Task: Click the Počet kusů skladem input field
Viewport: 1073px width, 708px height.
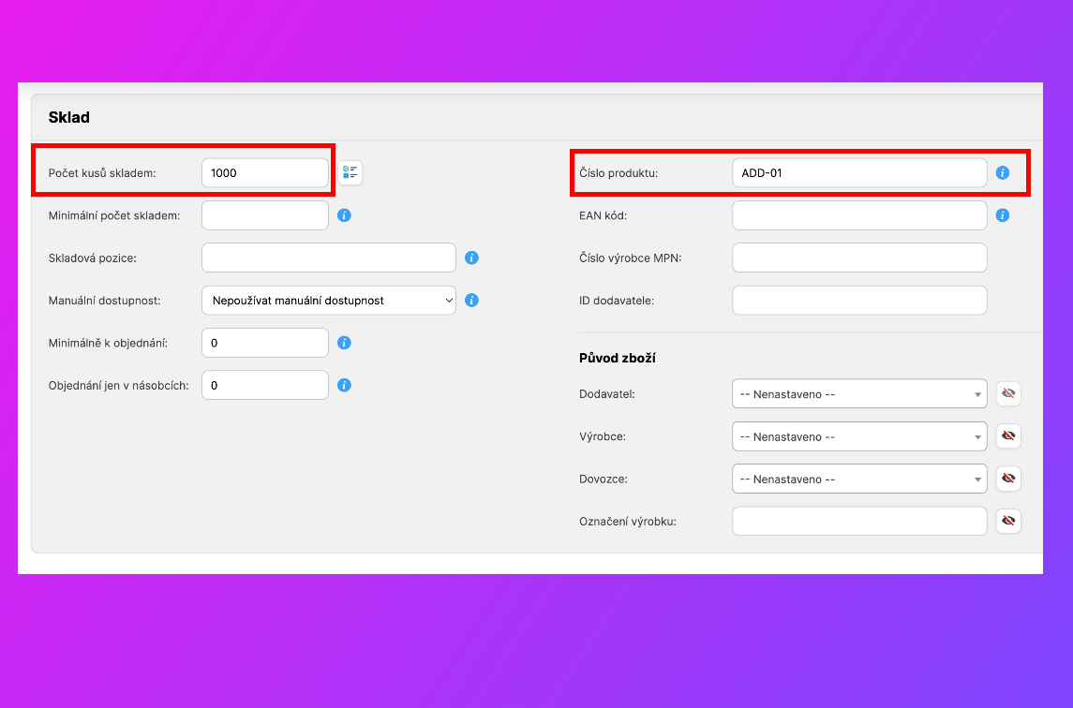Action: pyautogui.click(x=264, y=173)
